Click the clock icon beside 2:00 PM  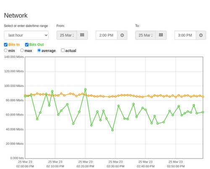[122, 35]
